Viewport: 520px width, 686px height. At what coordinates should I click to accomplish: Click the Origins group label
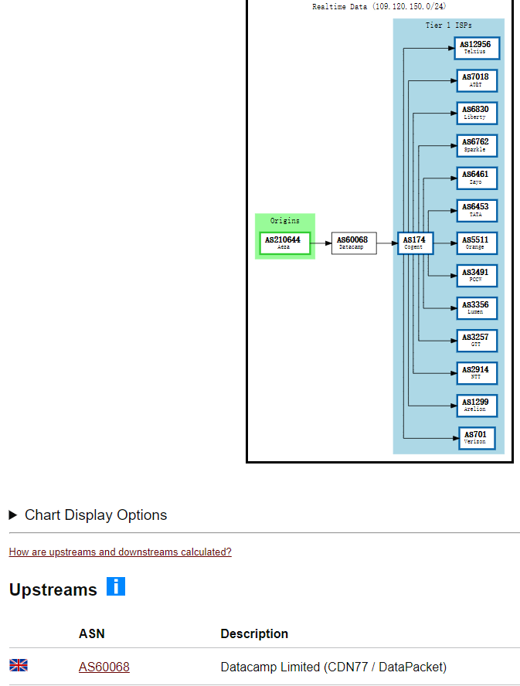285,220
